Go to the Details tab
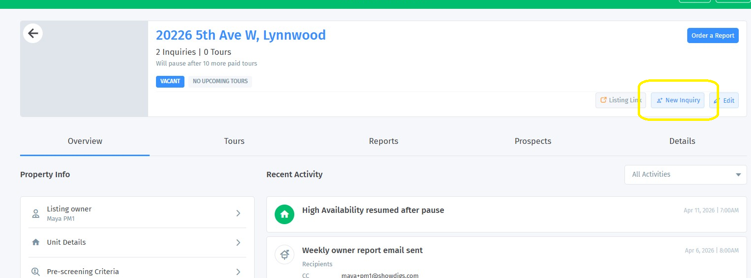The width and height of the screenshot is (751, 278). pyautogui.click(x=682, y=141)
